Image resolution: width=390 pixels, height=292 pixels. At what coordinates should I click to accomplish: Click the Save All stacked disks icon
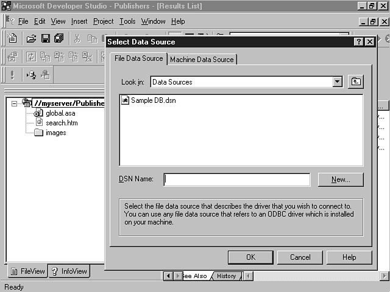coord(58,38)
